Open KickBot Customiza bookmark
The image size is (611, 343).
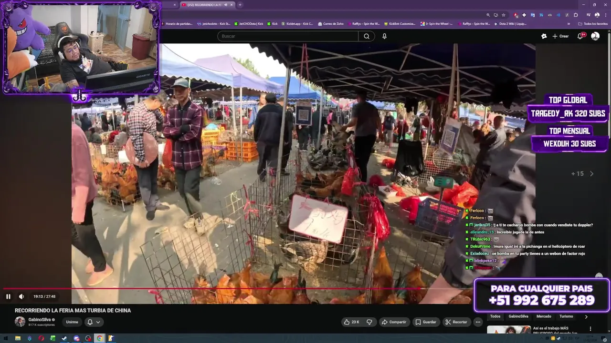(400, 24)
